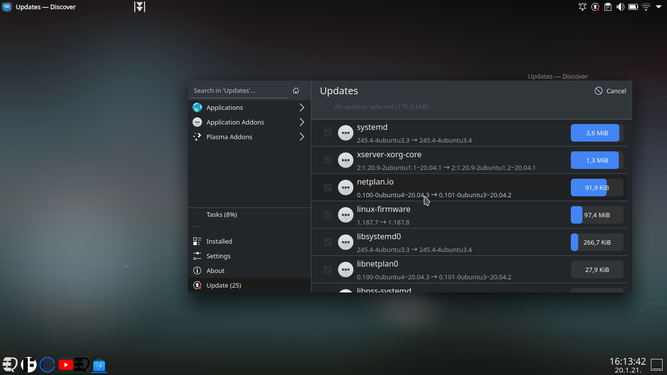Click the libnetplan0 package icon
Image resolution: width=667 pixels, height=375 pixels.
click(346, 270)
